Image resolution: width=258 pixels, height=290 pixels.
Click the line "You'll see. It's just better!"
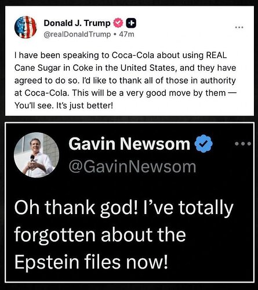64,106
